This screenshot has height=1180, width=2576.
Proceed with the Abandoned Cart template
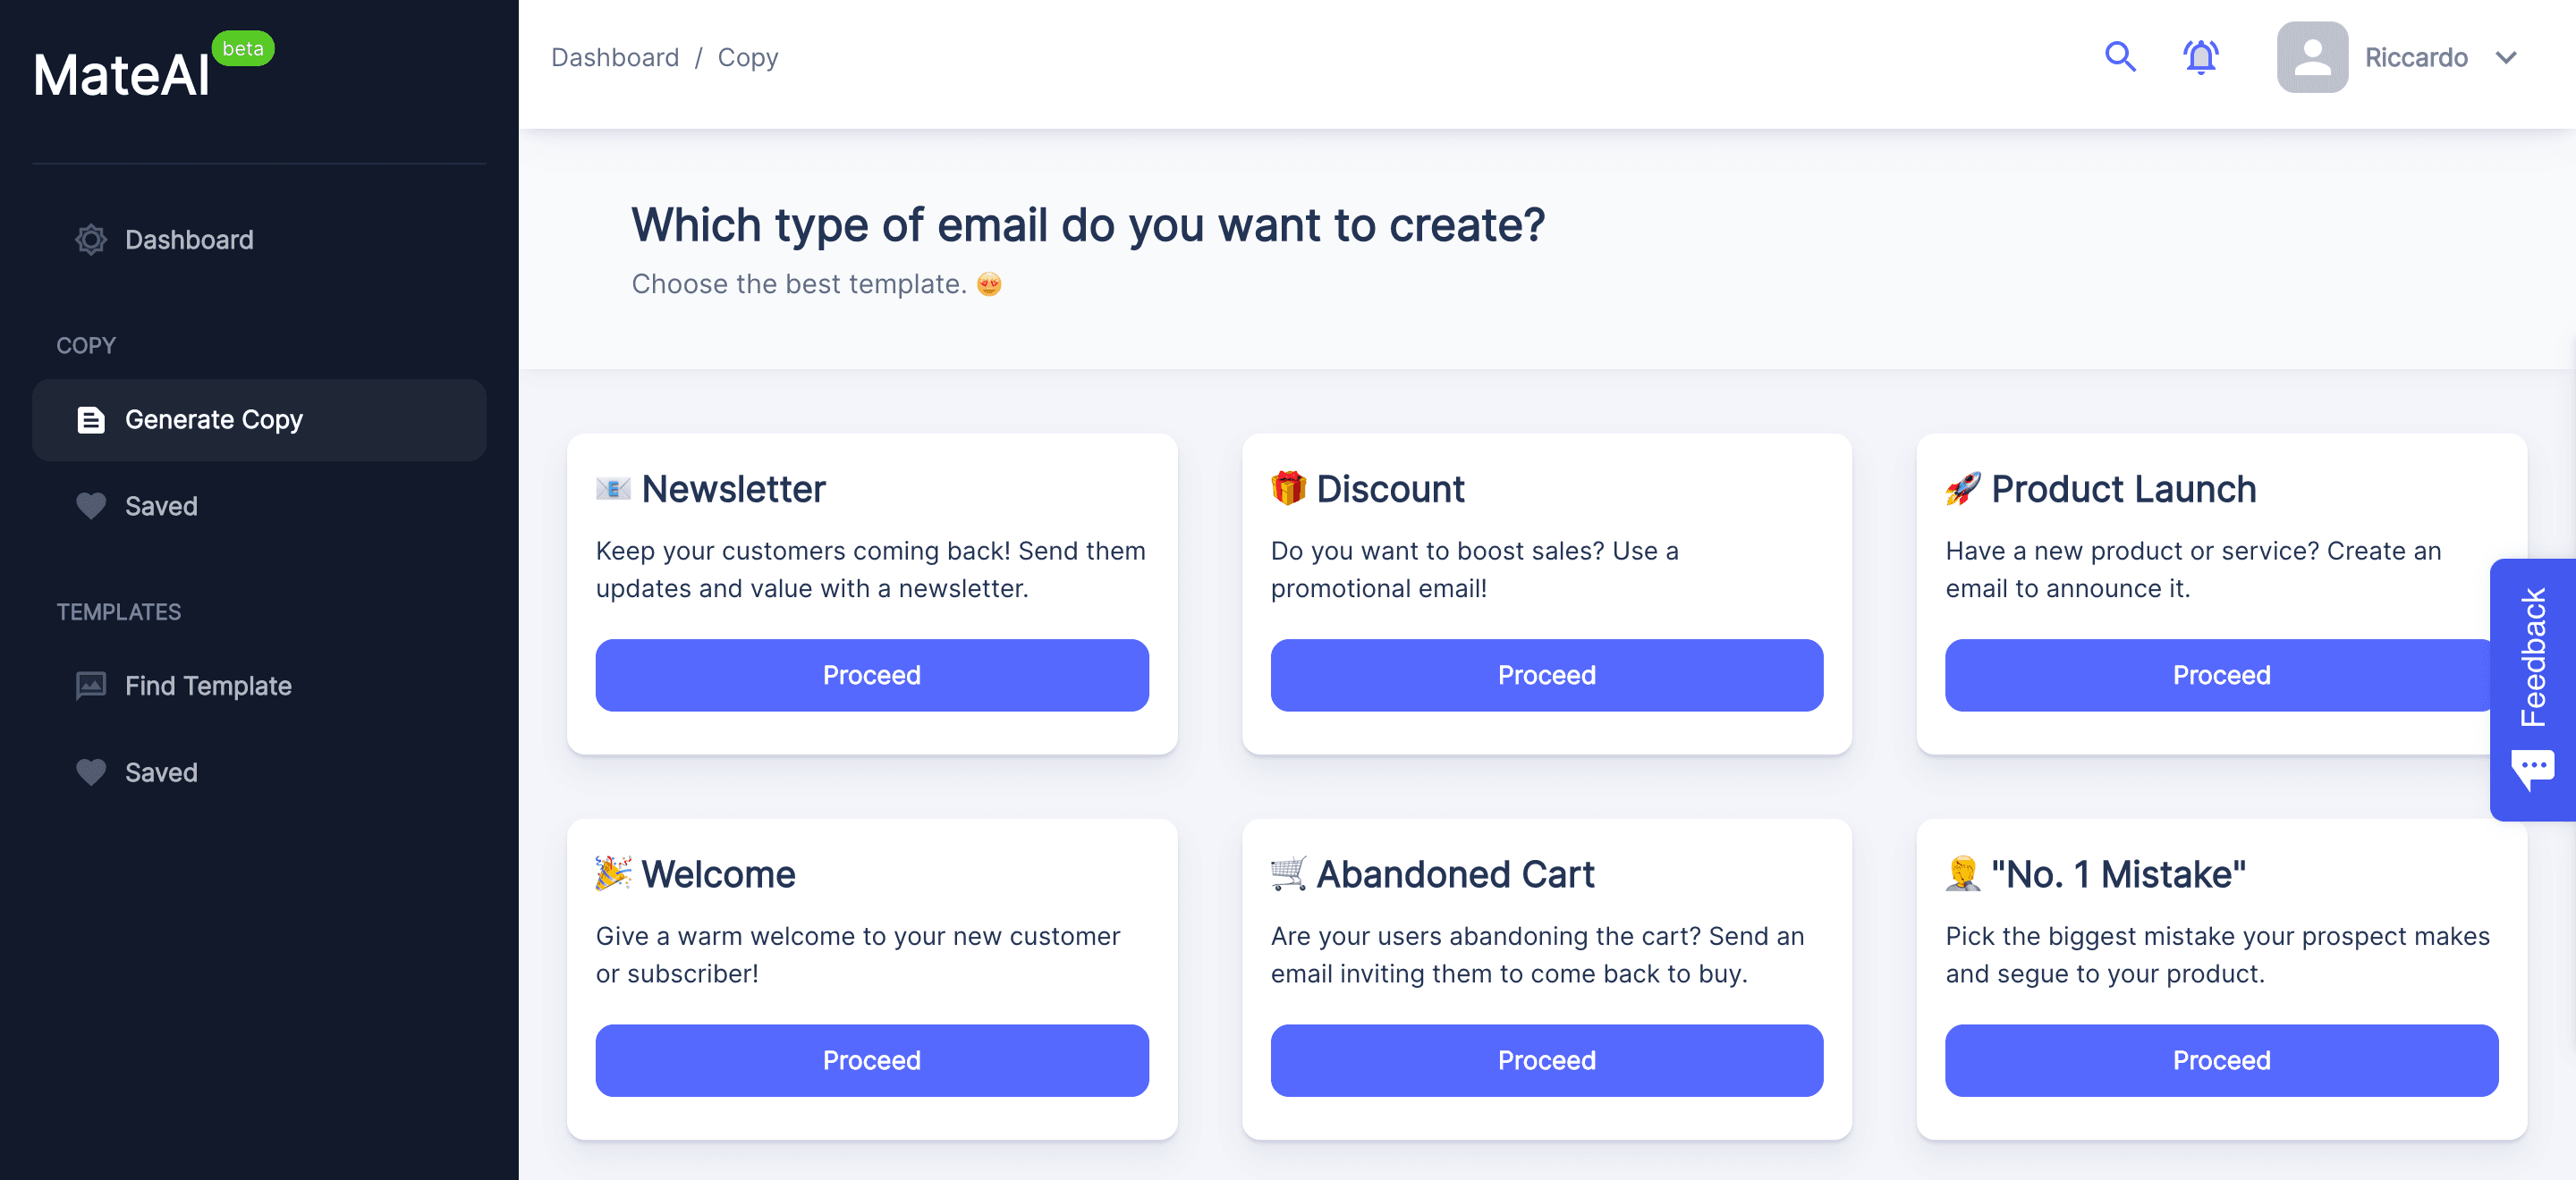[1546, 1060]
